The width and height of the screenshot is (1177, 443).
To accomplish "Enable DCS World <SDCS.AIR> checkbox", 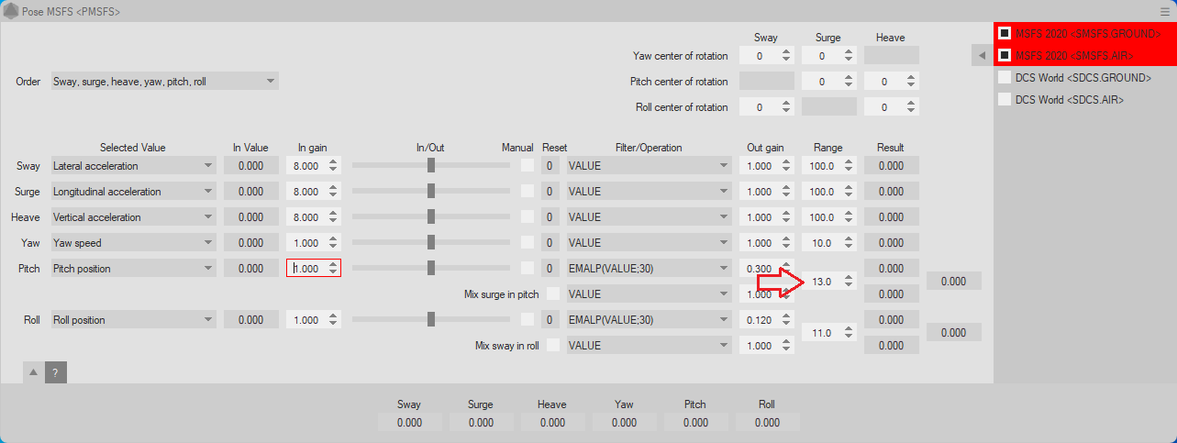I will tap(1005, 99).
